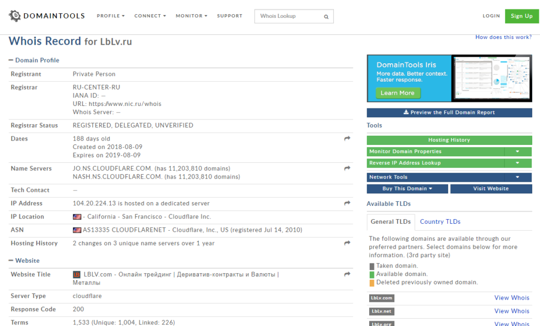Expand Monitor Domain Properties dropdown arrow
Screen dimensions: 540x326
click(518, 151)
